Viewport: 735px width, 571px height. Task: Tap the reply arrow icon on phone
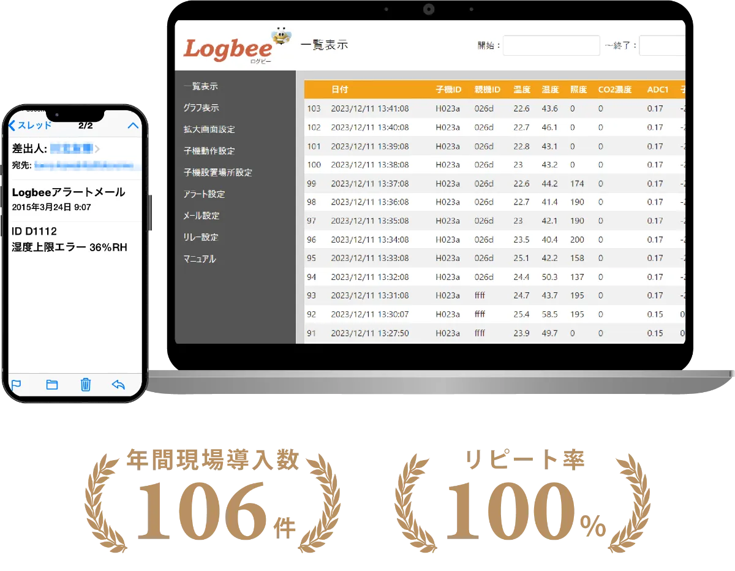(118, 385)
